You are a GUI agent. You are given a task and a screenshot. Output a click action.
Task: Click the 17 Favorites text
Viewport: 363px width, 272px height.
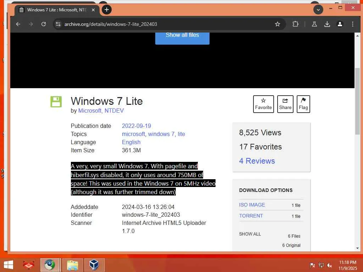(261, 147)
